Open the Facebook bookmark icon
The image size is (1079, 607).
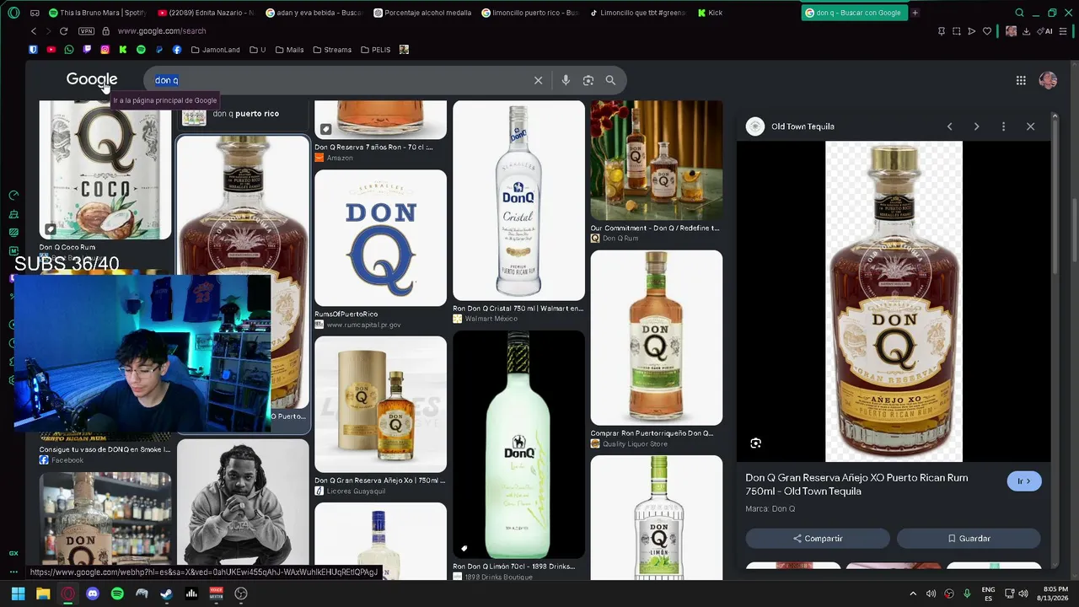177,50
